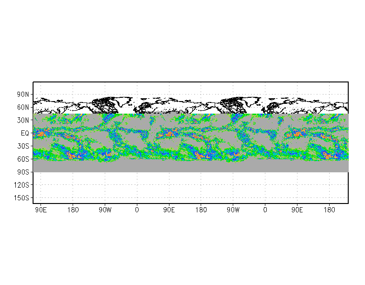Select the 30N latitude axis label

pyautogui.click(x=23, y=120)
